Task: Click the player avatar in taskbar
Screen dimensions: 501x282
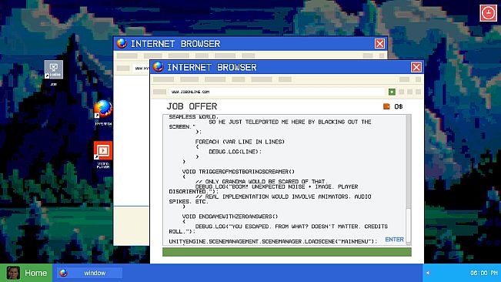Action: point(13,273)
